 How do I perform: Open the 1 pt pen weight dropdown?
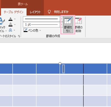[62, 24]
